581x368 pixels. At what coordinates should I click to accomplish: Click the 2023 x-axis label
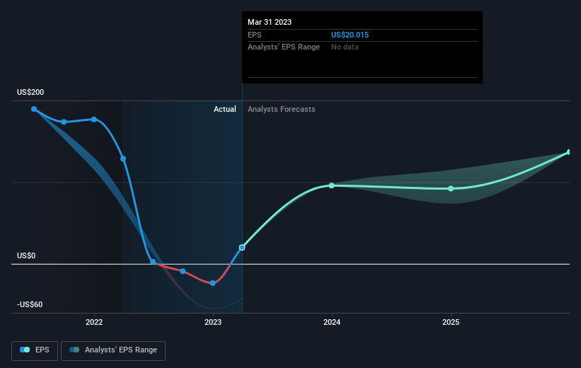[x=213, y=322]
